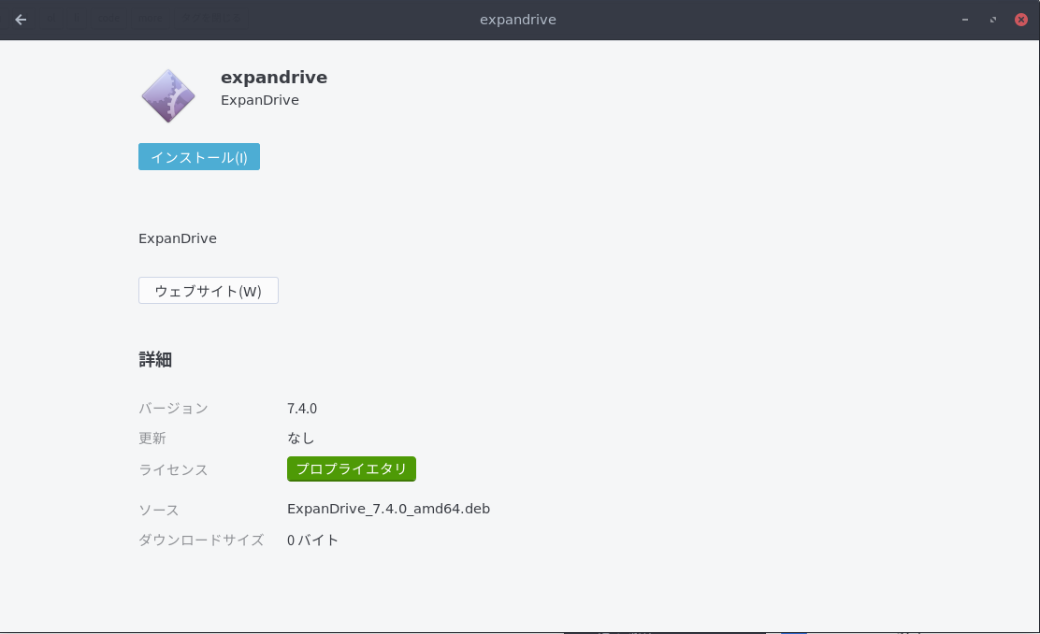1040x634 pixels.
Task: Click the ダウンロードサイズ label
Action: (201, 540)
